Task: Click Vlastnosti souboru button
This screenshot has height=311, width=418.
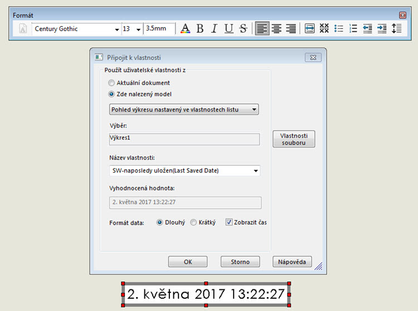Action: (294, 139)
